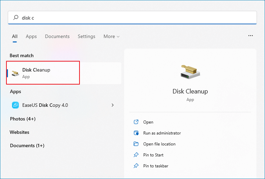
Task: Expand the EaseUS Disk Copy chevron arrow
Action: (112, 105)
